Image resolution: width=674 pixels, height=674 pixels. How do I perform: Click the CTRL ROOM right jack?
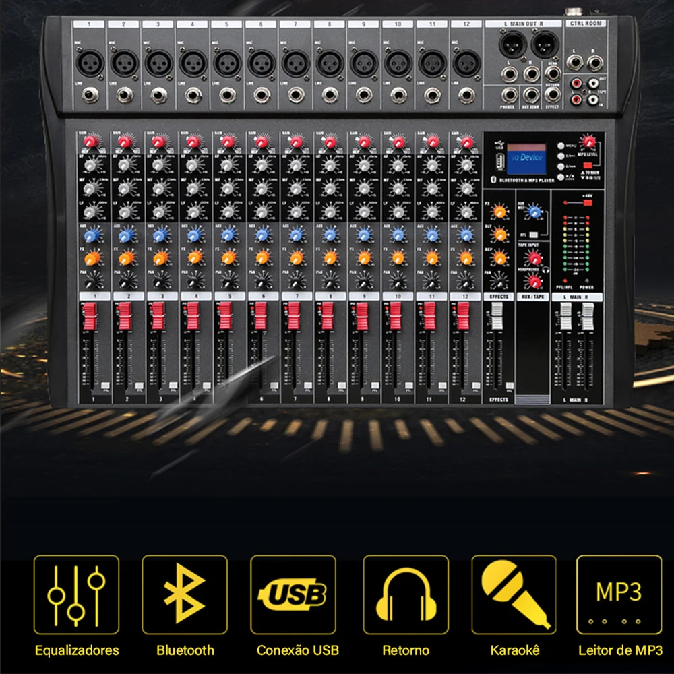pos(595,63)
